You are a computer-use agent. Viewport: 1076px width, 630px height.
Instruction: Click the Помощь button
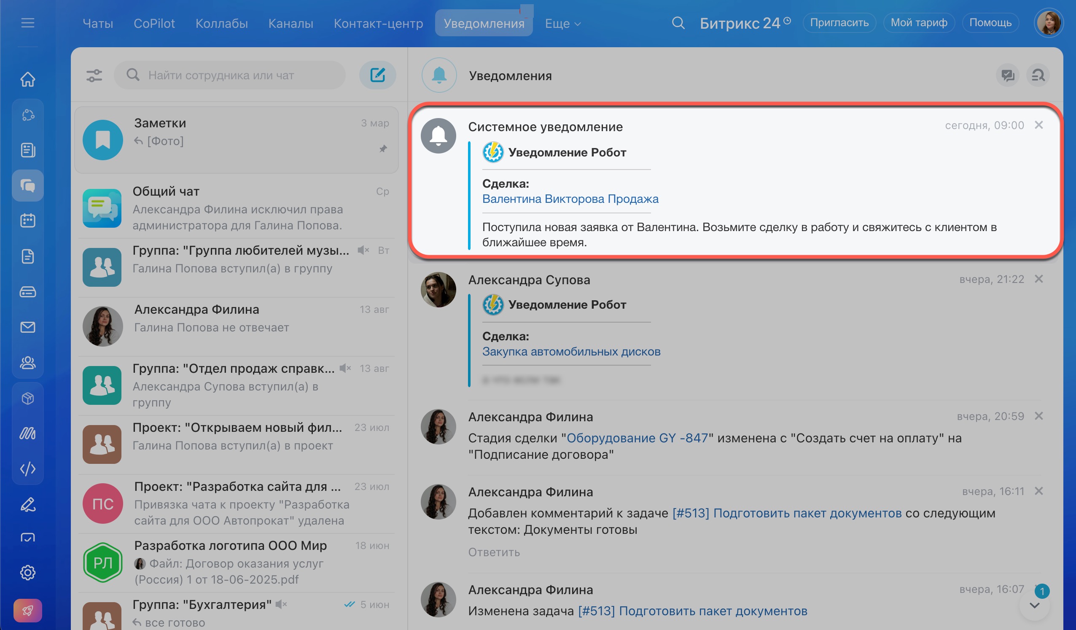[990, 23]
